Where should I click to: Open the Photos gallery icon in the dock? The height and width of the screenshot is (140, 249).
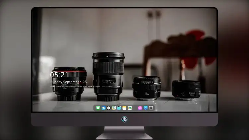point(130,108)
